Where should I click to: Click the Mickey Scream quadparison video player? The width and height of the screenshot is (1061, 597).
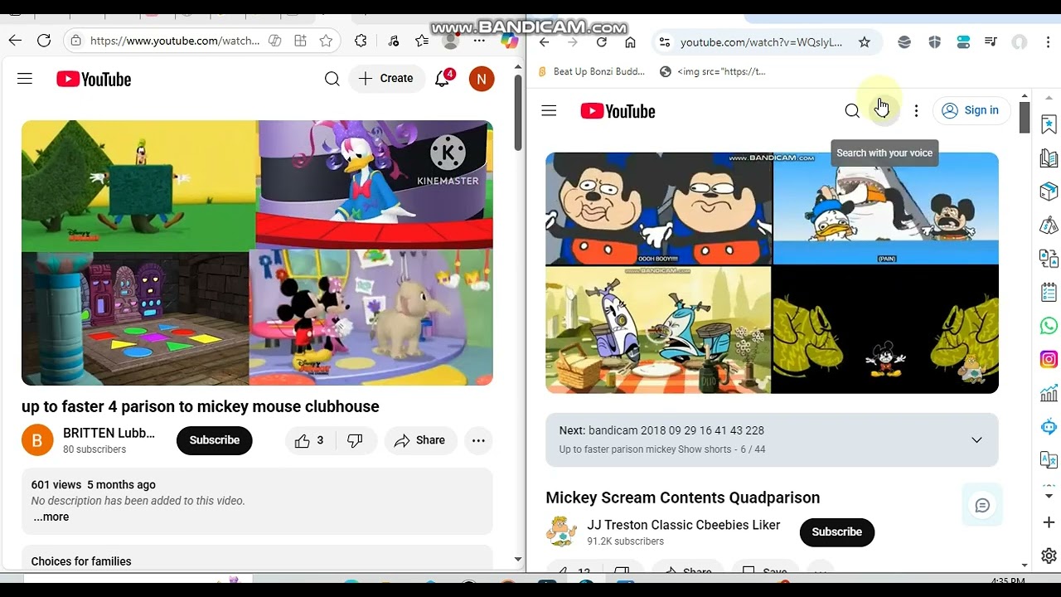772,273
